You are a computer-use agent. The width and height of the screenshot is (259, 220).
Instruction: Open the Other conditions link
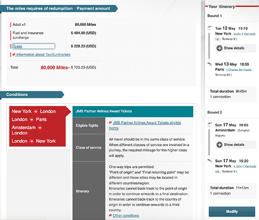pyautogui.click(x=126, y=215)
